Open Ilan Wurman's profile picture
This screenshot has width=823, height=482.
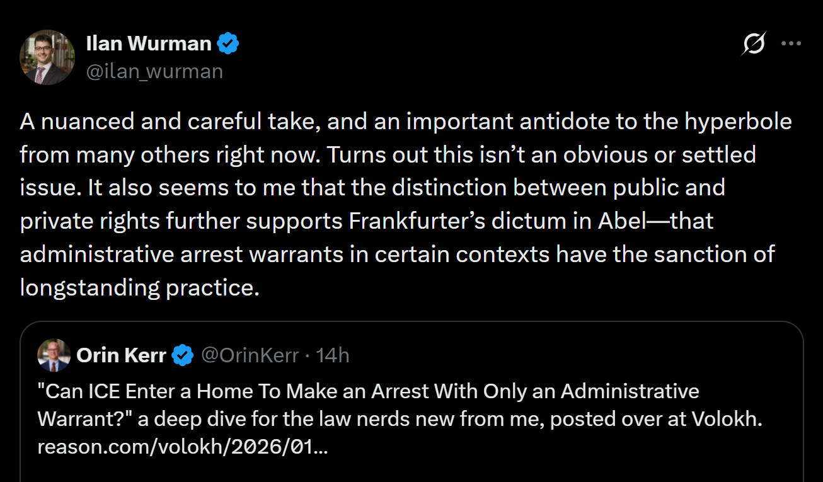click(47, 57)
